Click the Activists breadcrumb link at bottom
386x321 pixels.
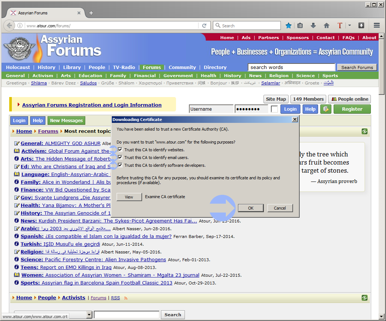(x=73, y=298)
